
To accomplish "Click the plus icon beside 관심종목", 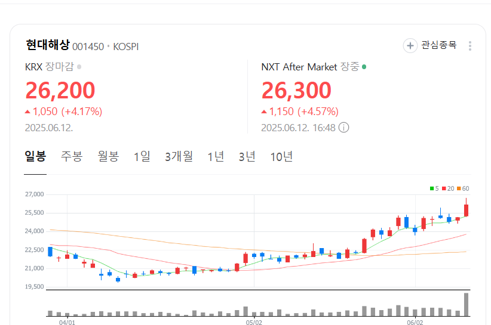I will click(410, 46).
